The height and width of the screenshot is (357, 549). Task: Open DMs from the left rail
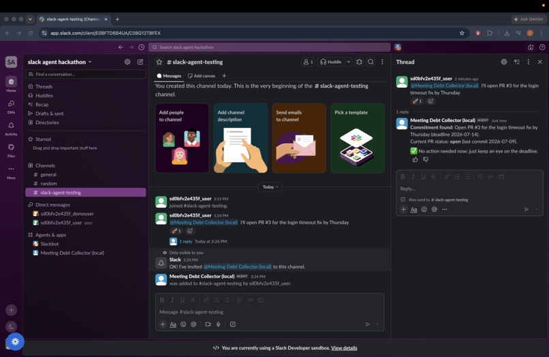(11, 106)
